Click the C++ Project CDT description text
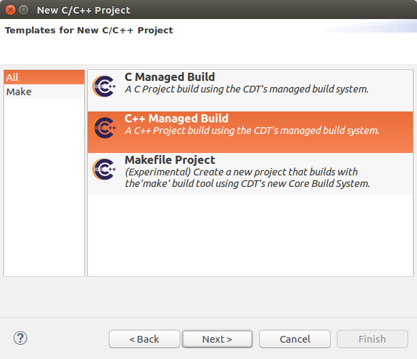417x359 pixels. (252, 131)
